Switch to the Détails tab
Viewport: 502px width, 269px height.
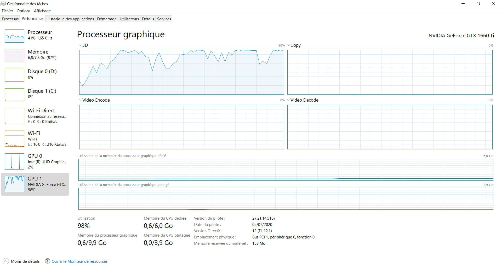pyautogui.click(x=148, y=19)
